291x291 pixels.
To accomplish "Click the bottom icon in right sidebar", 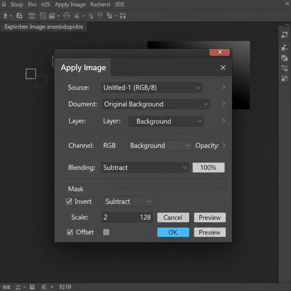I will click(284, 78).
